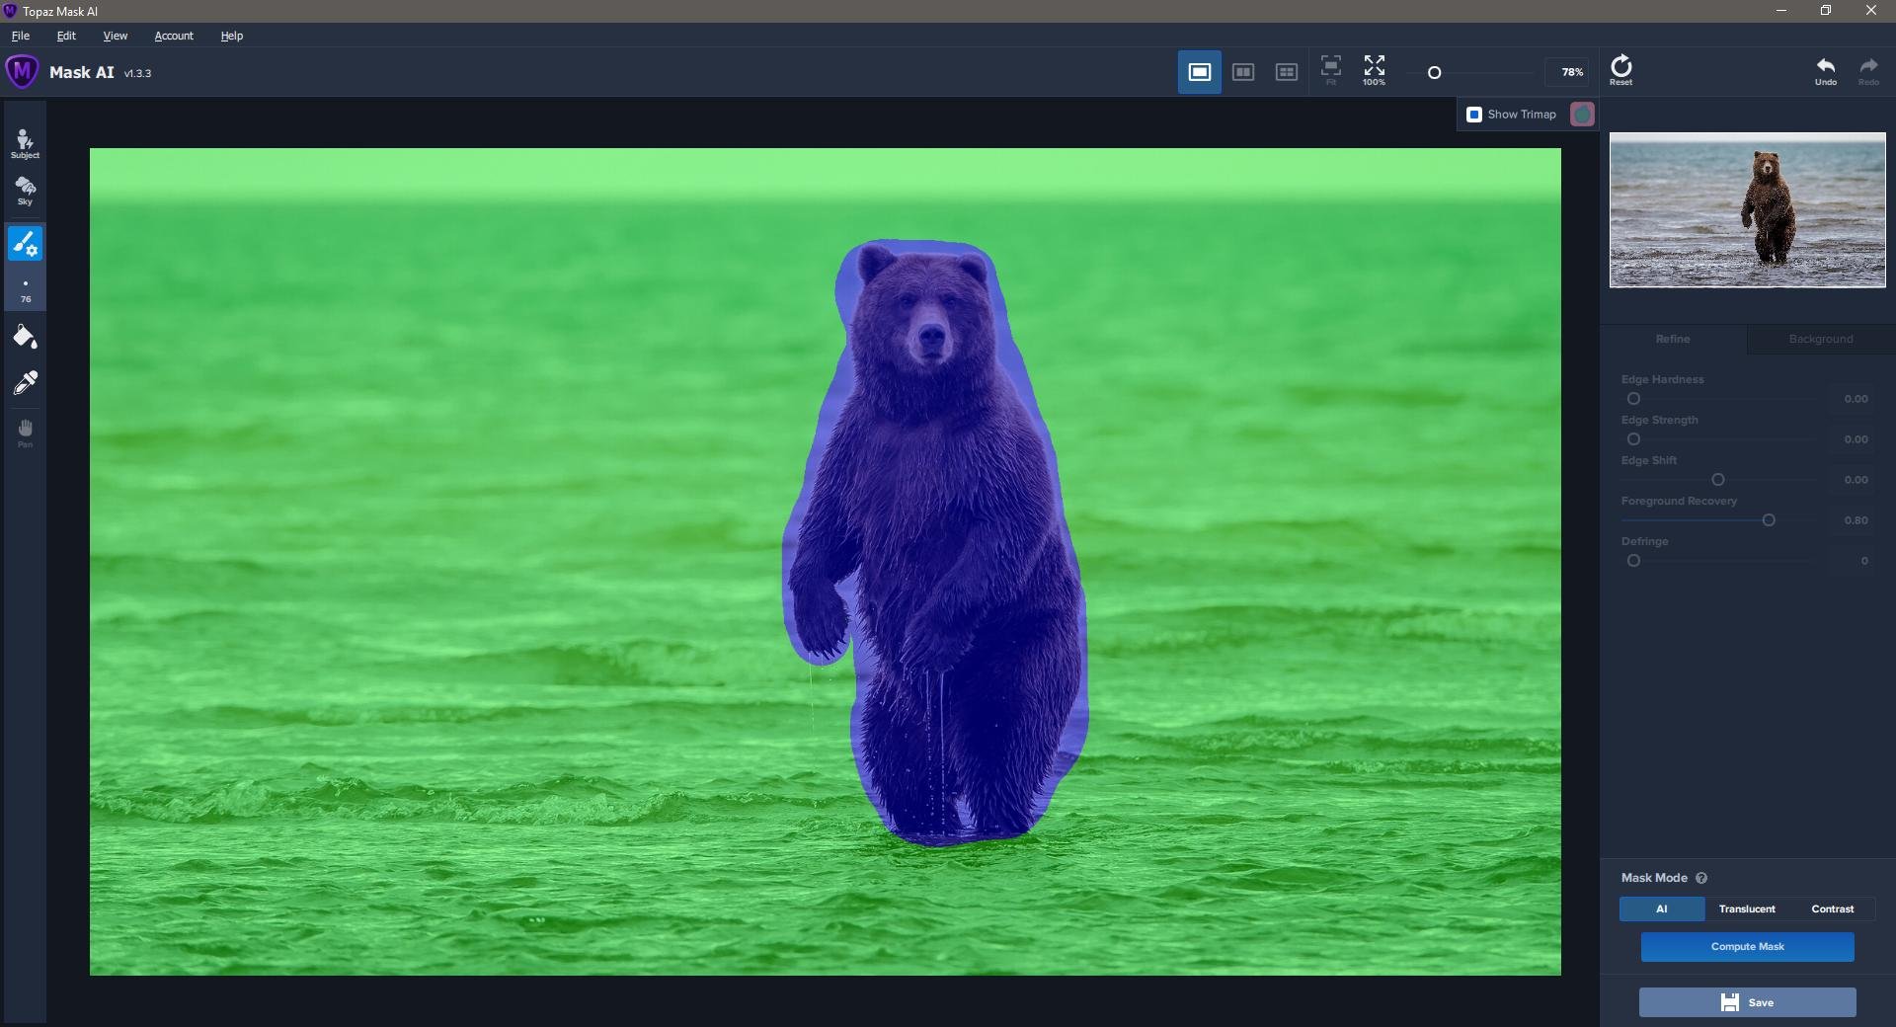Pick the eyedropper color tool
Screen dimensions: 1896x1027
(25, 383)
